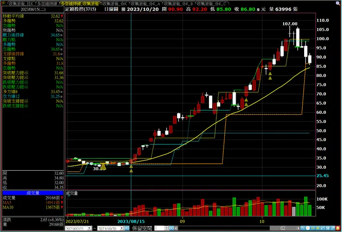Image resolution: width=342 pixels, height=232 pixels.
Task: Click the MA5 volume row
Action: 33,202
